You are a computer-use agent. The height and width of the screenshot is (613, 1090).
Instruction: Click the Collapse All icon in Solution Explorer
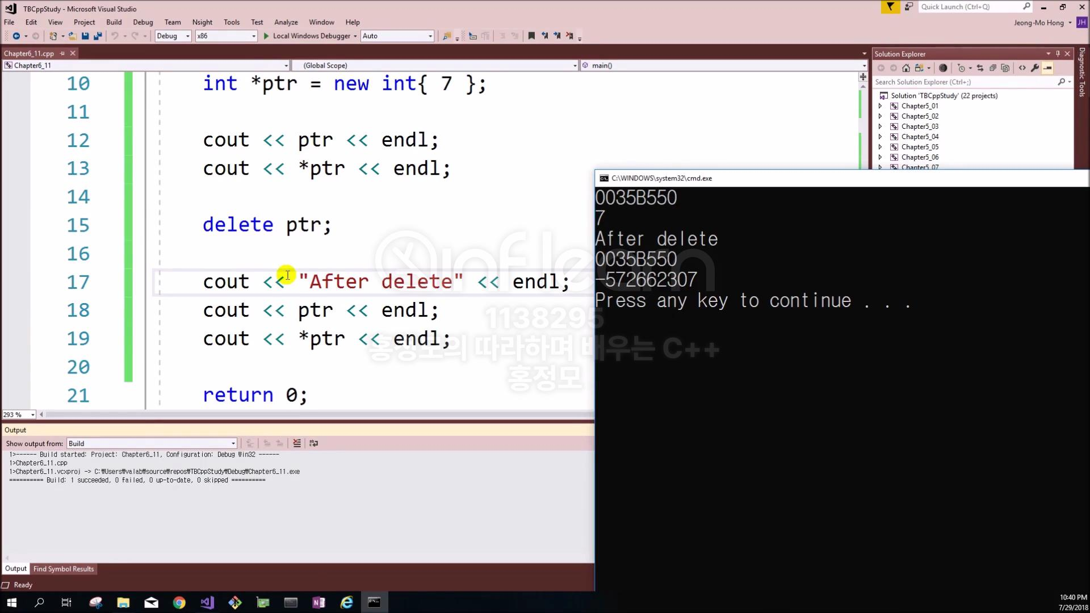pos(993,68)
